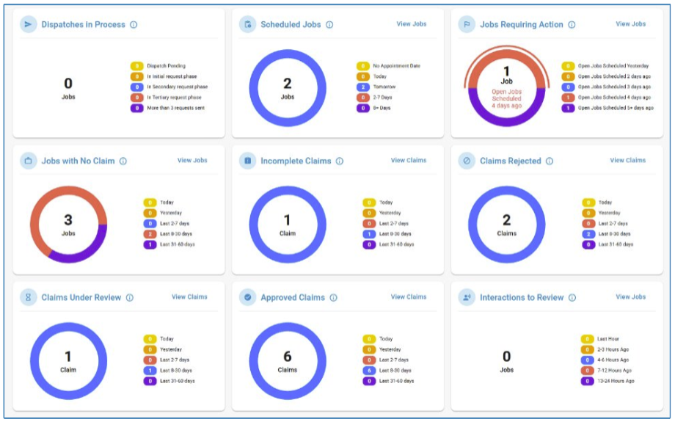The width and height of the screenshot is (675, 422).
Task: Open info icon beside Interactions to Review
Action: [572, 297]
